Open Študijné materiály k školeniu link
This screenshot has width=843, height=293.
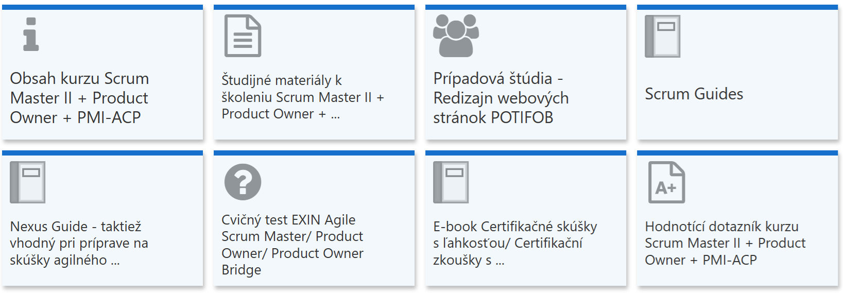(x=302, y=97)
